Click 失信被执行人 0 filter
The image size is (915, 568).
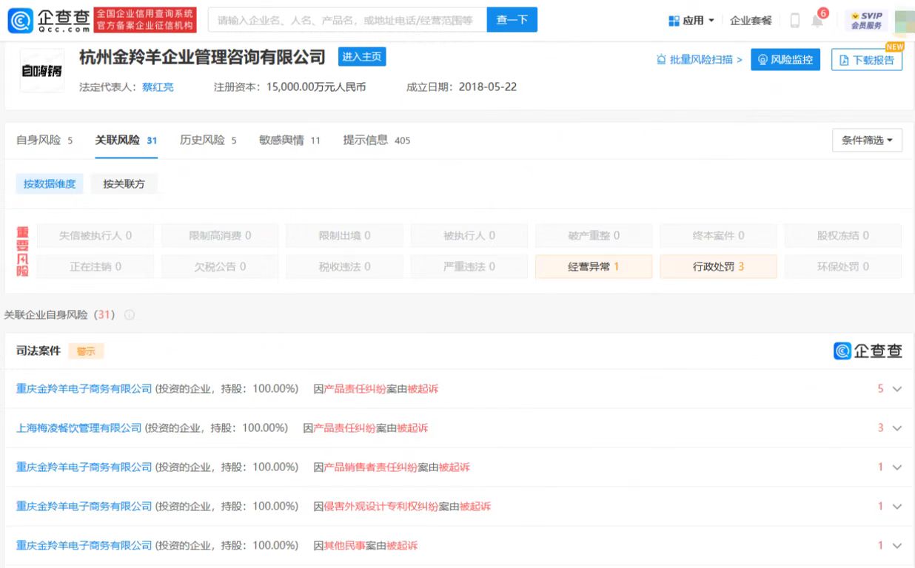point(95,235)
